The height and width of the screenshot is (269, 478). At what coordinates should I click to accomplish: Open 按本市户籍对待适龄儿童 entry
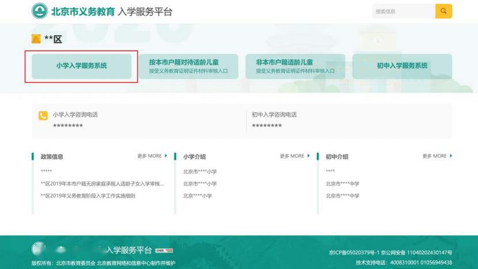[x=188, y=66]
